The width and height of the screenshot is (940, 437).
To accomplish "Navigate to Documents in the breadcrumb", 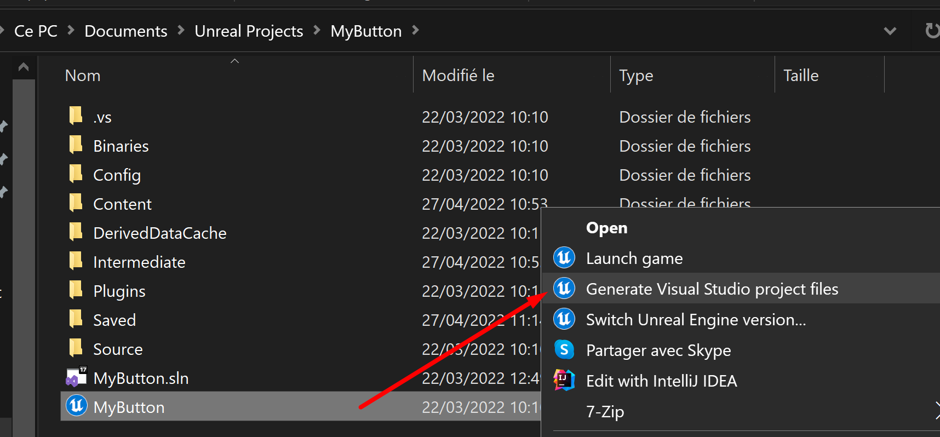I will click(125, 31).
